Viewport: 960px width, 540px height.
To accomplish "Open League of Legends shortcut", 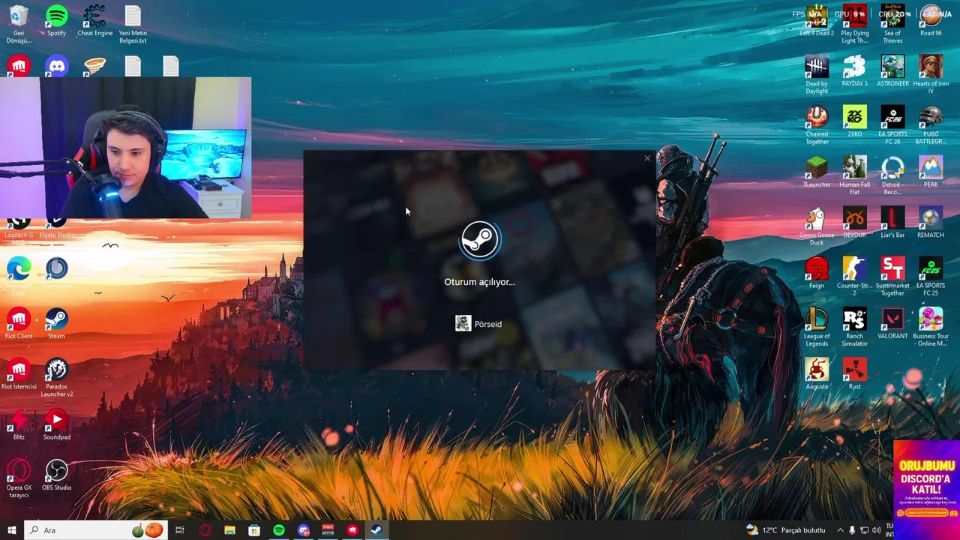I will point(817,327).
